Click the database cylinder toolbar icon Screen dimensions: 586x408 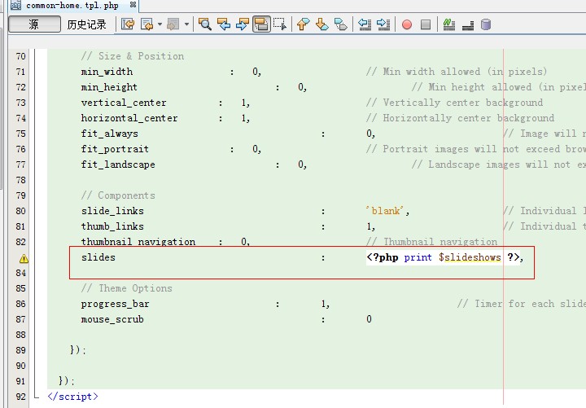[x=485, y=24]
